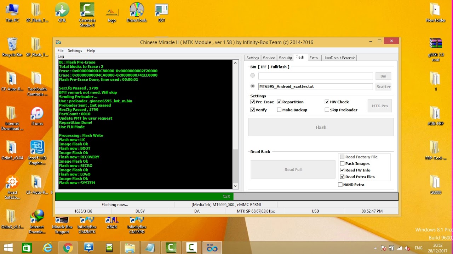Click the Bin browse button
Screen dimensions: 453x254
tap(383, 76)
